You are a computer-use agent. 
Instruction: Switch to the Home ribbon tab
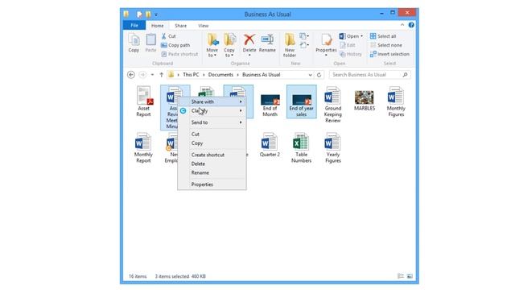158,25
